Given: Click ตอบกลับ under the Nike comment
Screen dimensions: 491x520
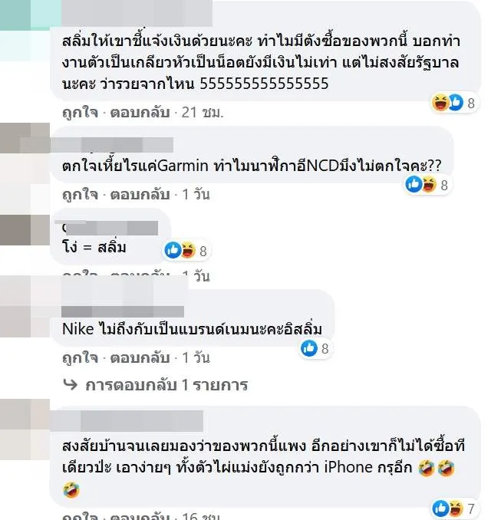Looking at the screenshot, I should click(x=140, y=358).
